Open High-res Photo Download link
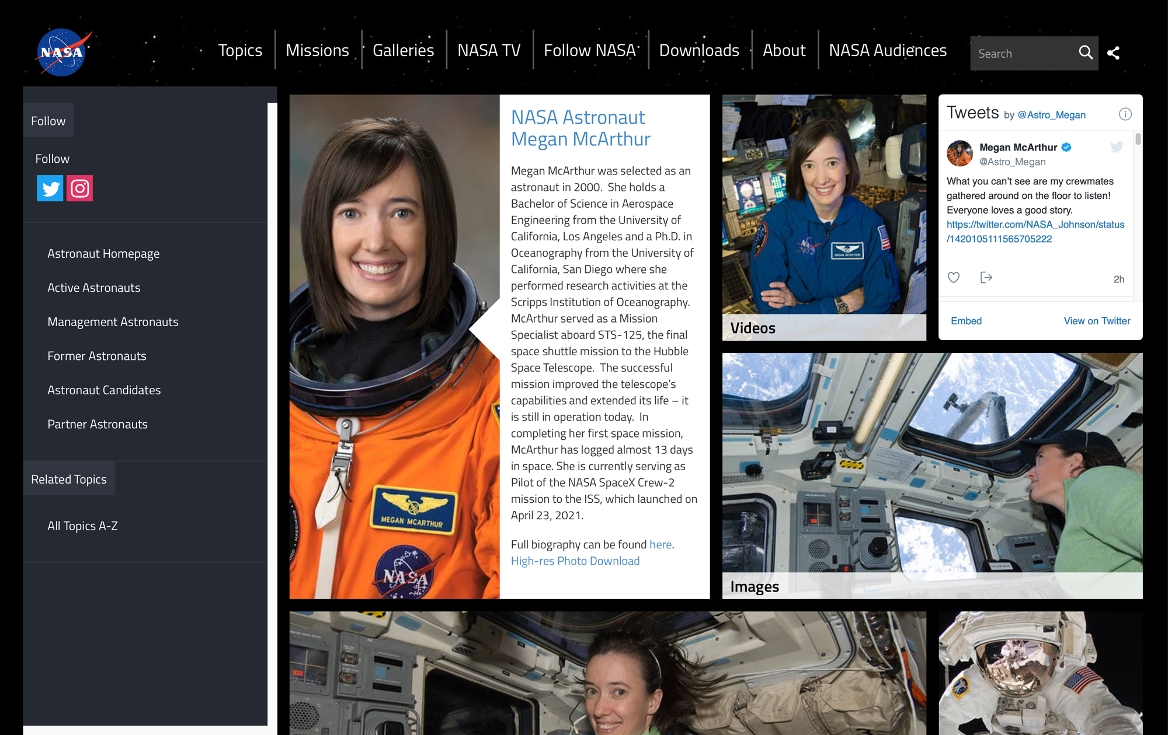Image resolution: width=1168 pixels, height=735 pixels. click(575, 561)
